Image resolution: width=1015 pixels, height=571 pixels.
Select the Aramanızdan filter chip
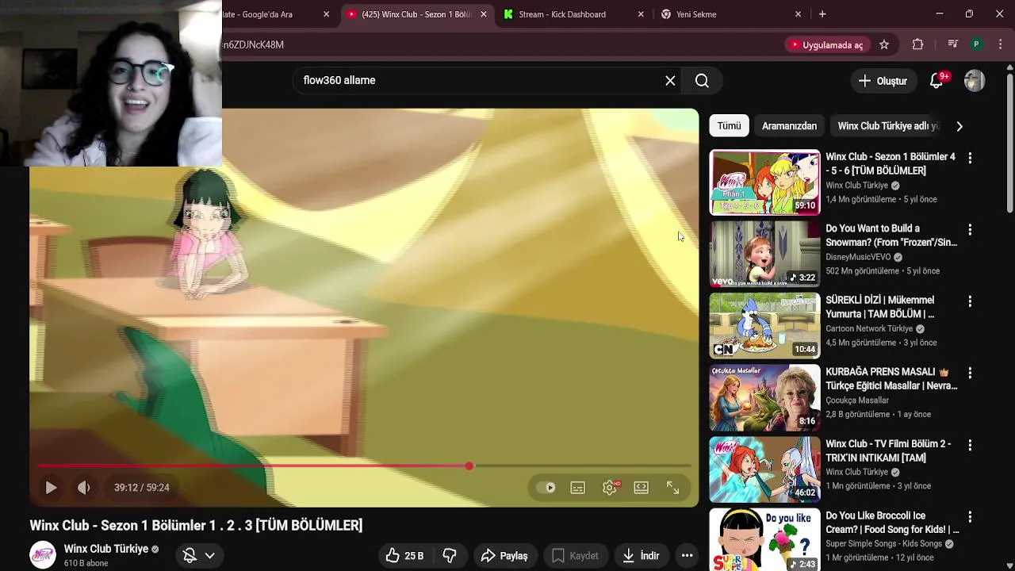789,126
